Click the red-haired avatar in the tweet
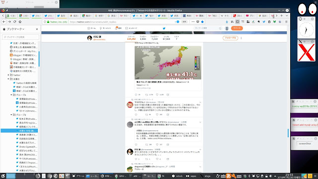The height and width of the screenshot is (179, 318). click(130, 105)
